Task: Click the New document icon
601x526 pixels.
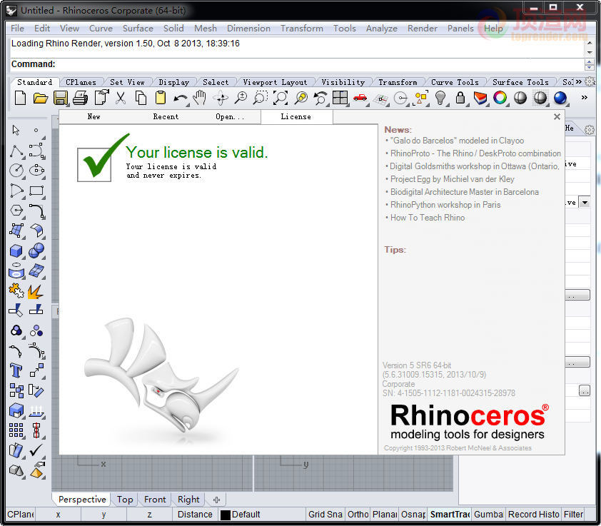Action: [20, 98]
